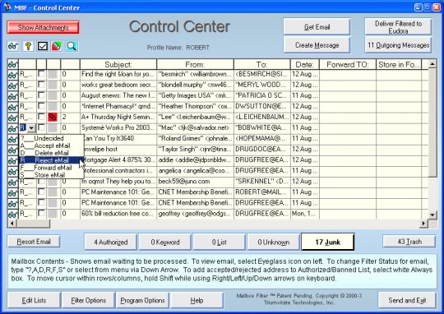This screenshot has width=444, height=314.
Task: Click the horizontal scrollbar right arrow
Action: tap(423, 224)
